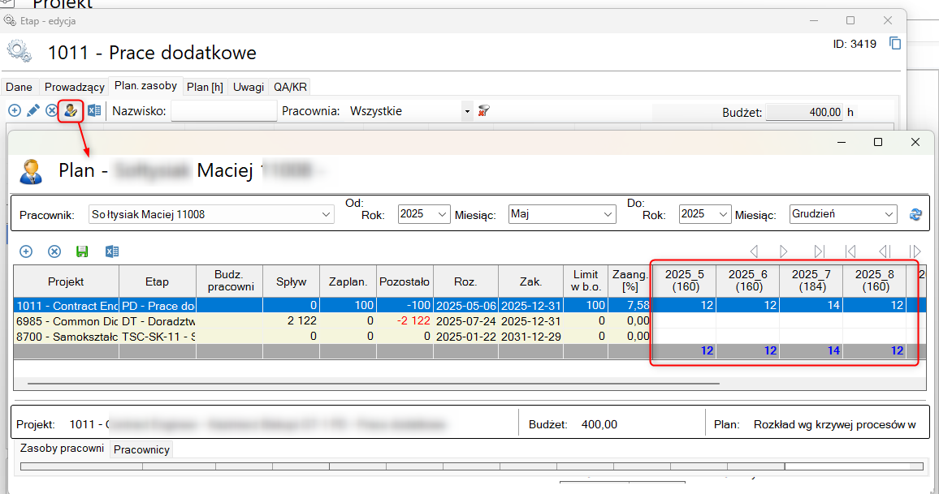Click the Budżet 400,00 field
The height and width of the screenshot is (494, 939).
coord(804,113)
